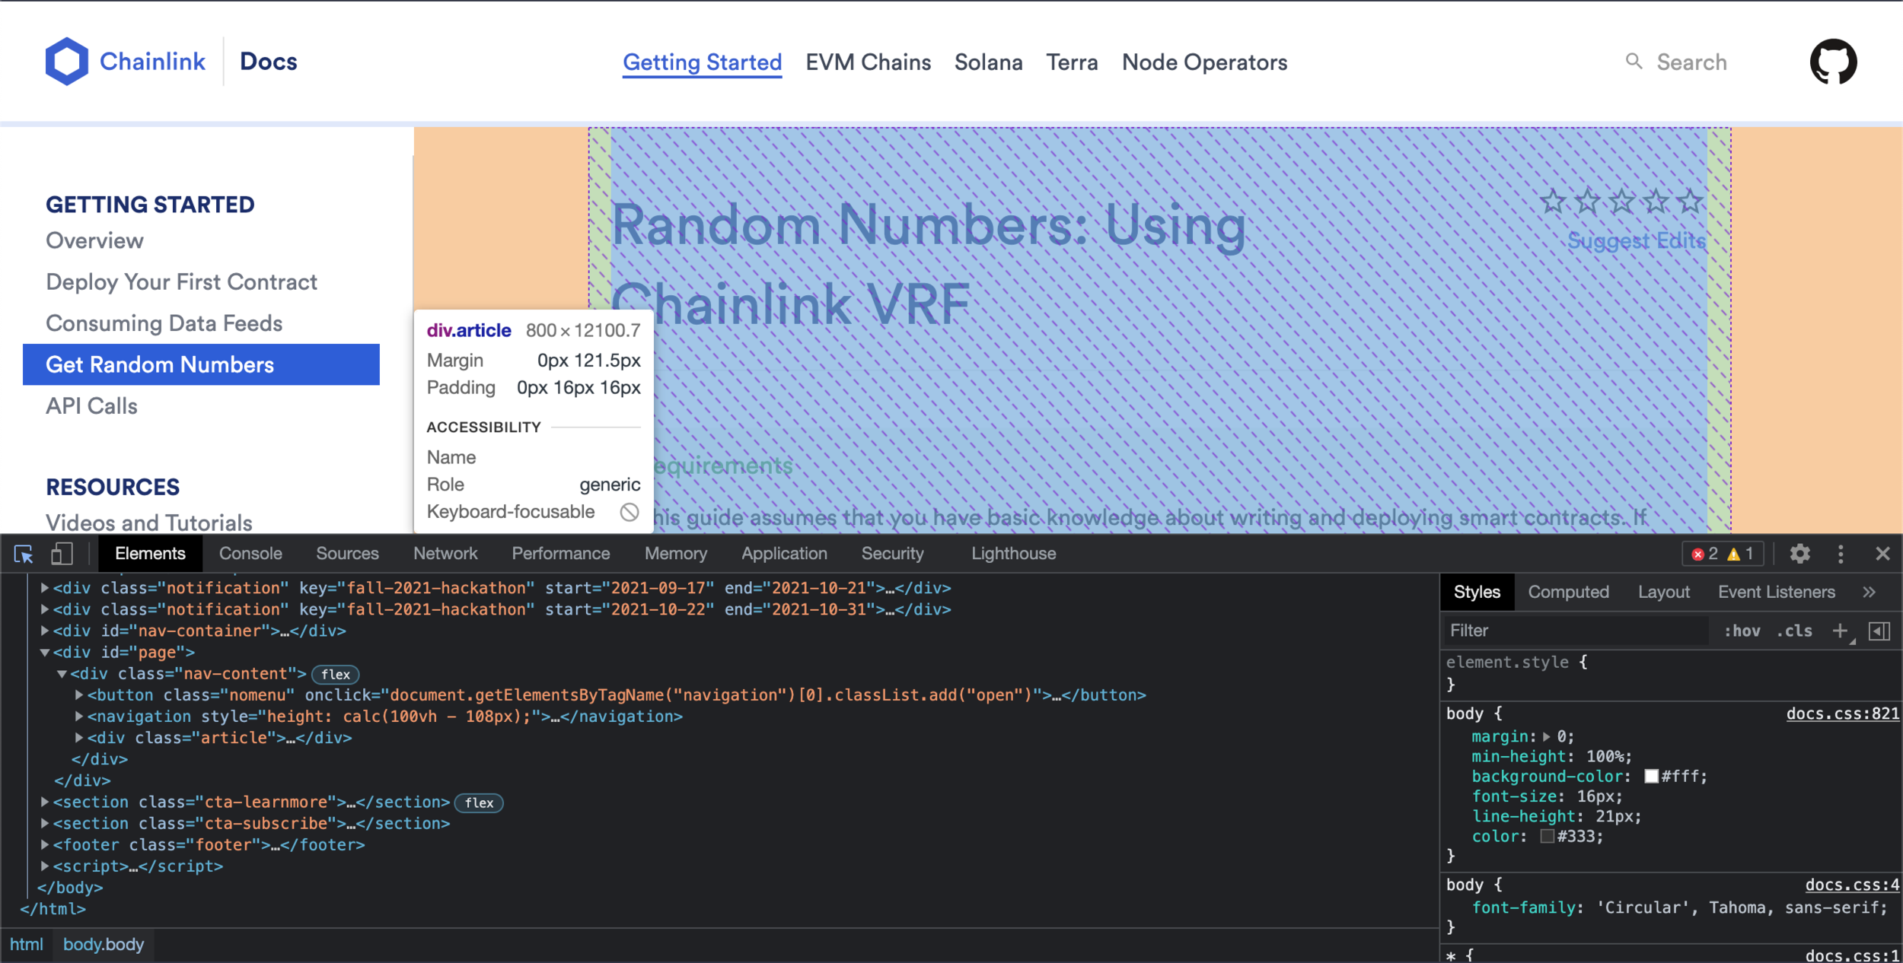Open Consuming Data Feeds sidebar link
Screen dimensions: 1903x963
(164, 323)
